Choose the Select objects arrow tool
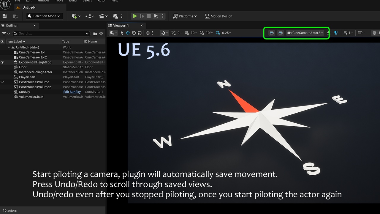This screenshot has height=214, width=380. (x=122, y=33)
